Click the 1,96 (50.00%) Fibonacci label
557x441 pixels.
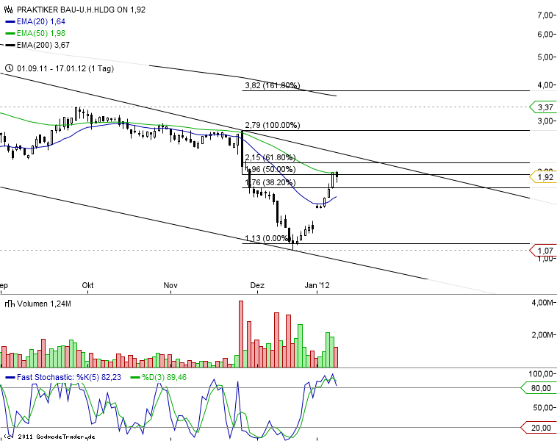click(x=270, y=169)
